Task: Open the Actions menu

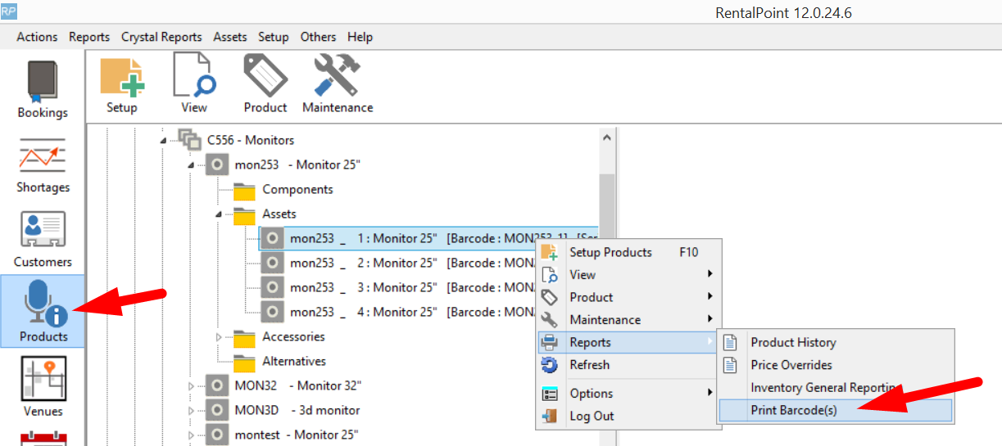Action: pyautogui.click(x=37, y=37)
